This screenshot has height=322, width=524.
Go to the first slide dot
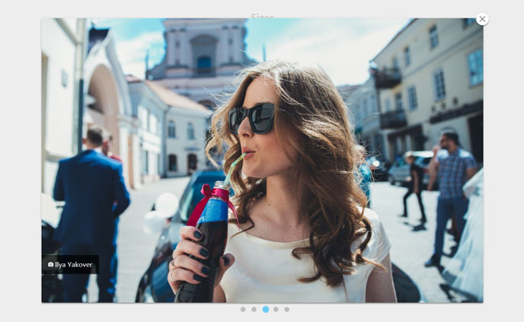click(x=243, y=309)
